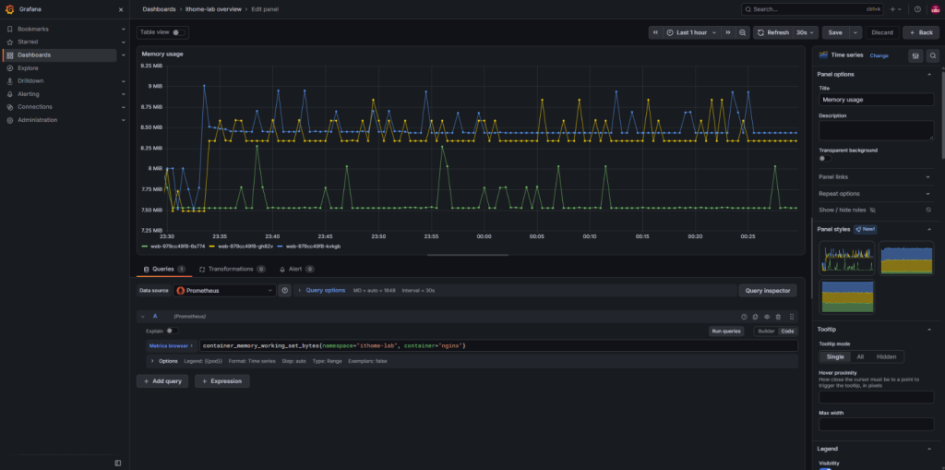Click the Drilldown icon in sidebar
The height and width of the screenshot is (470, 945).
pos(9,81)
